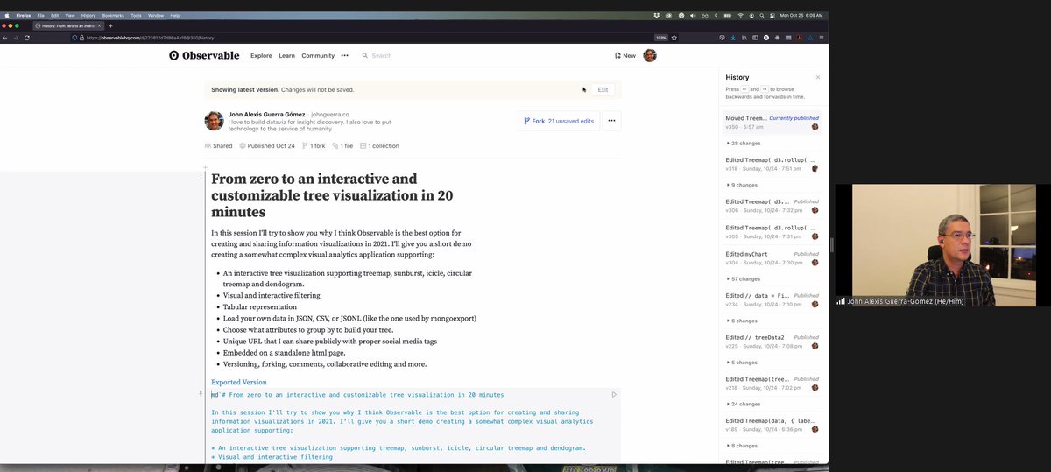
Task: Expand the 57 changes group
Action: click(x=744, y=278)
